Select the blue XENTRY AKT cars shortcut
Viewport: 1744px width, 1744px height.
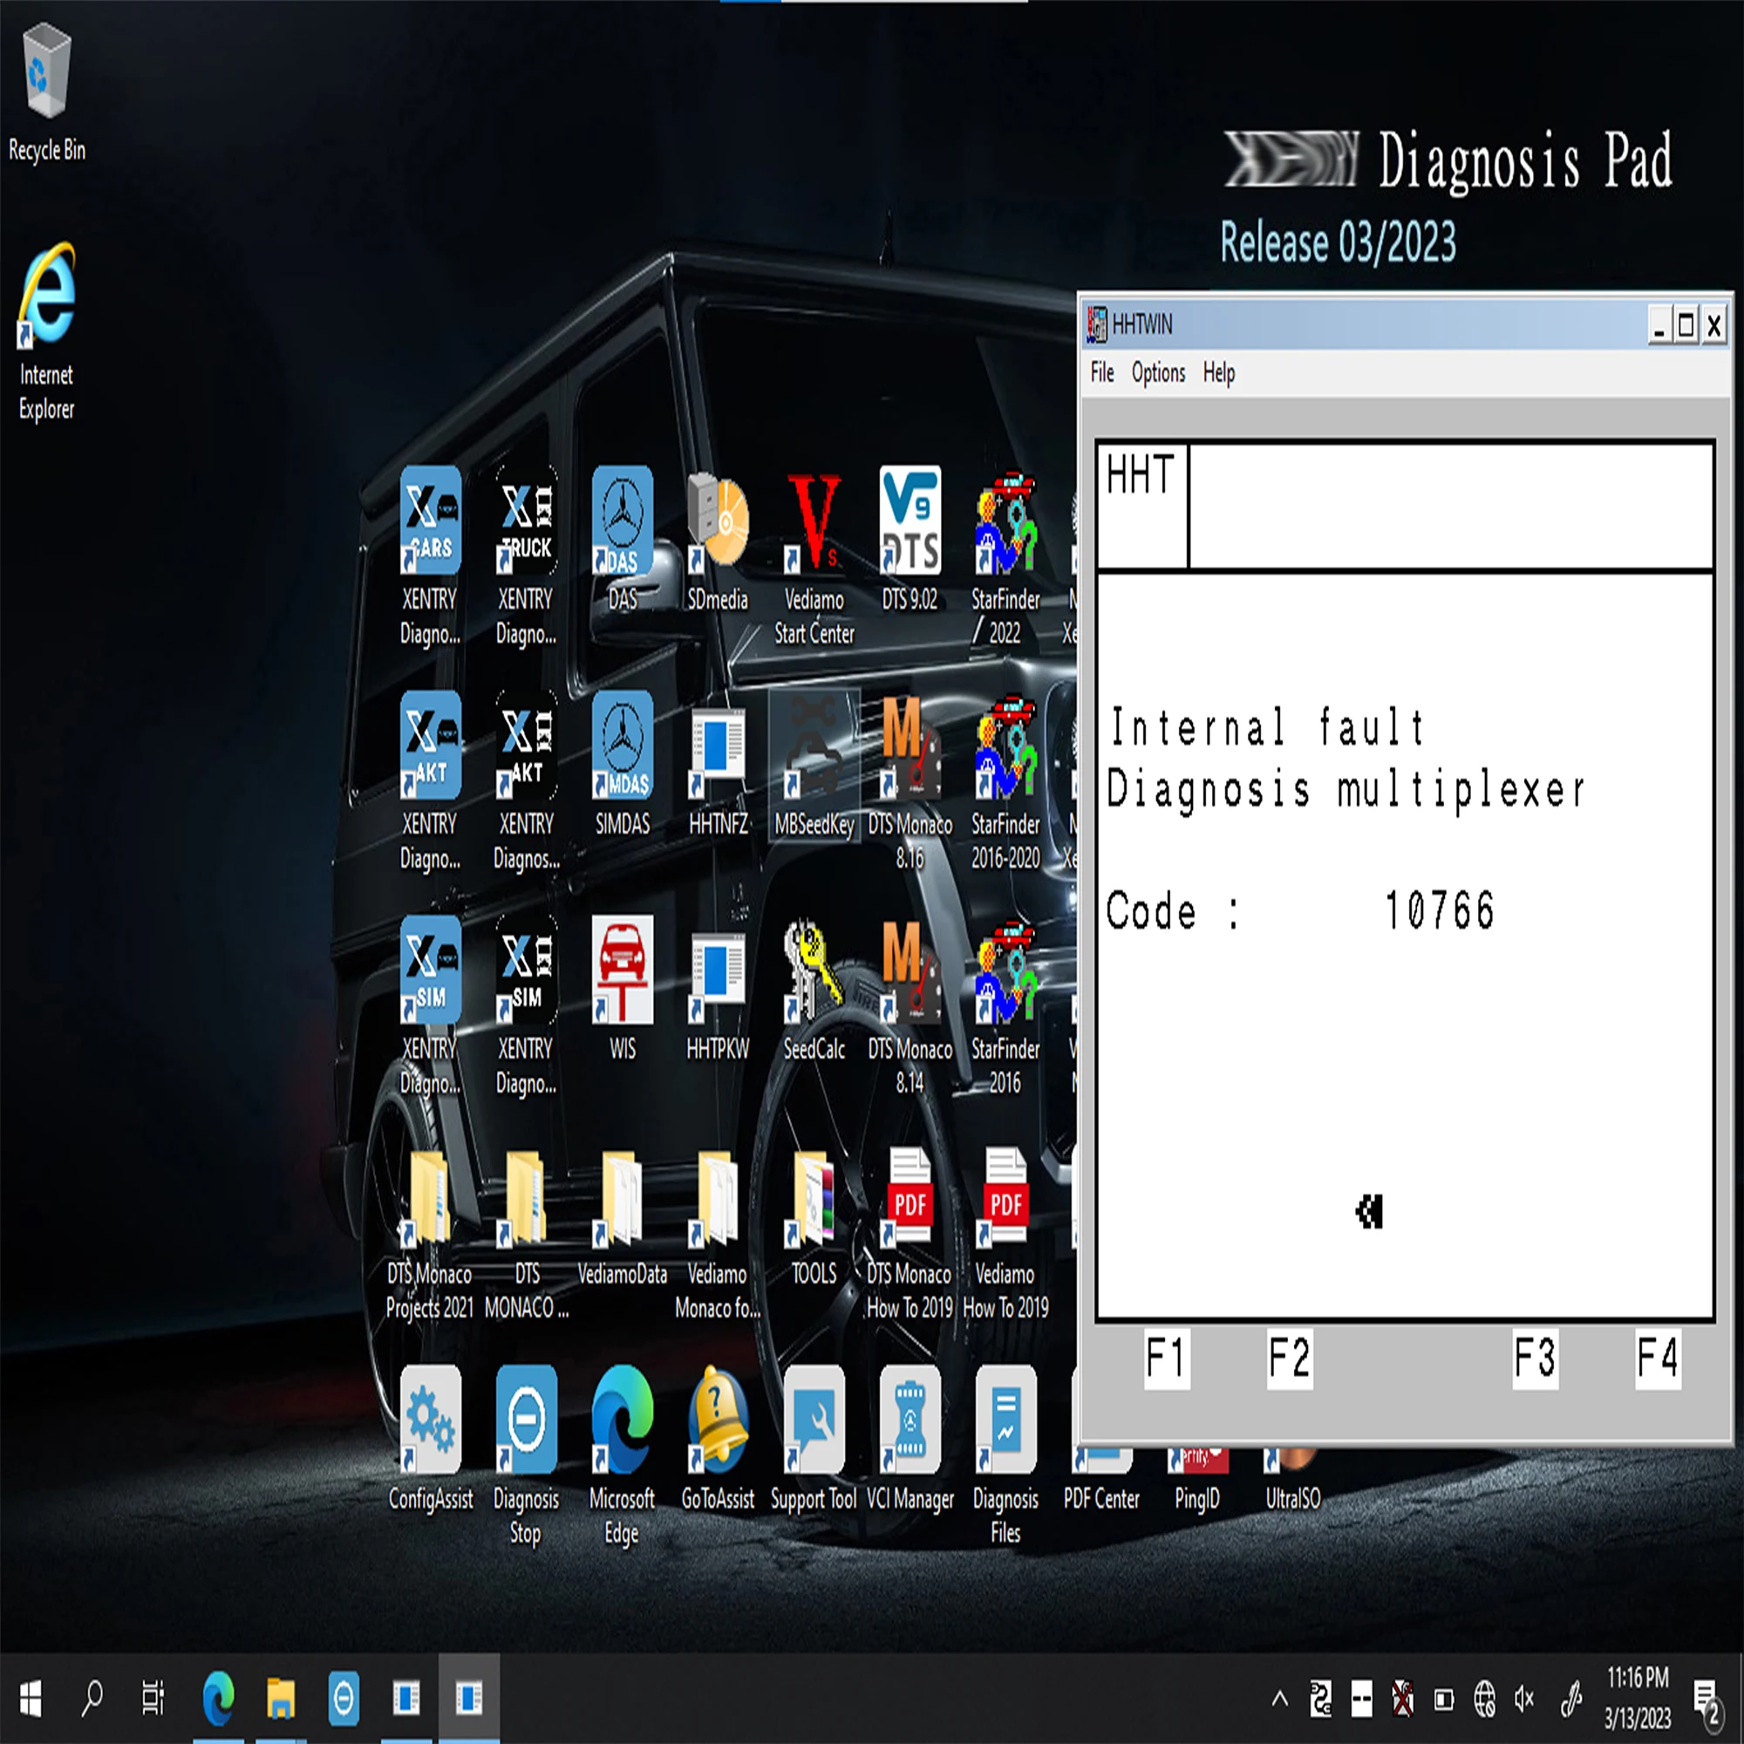[430, 780]
